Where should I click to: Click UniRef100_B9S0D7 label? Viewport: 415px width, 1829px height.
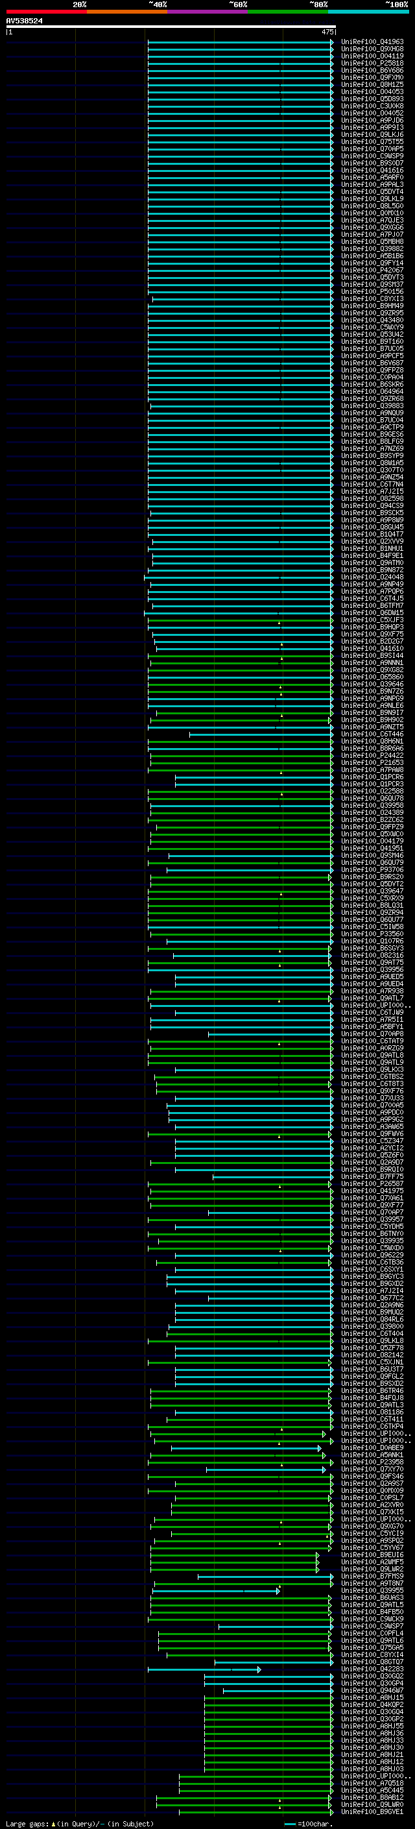click(x=372, y=164)
